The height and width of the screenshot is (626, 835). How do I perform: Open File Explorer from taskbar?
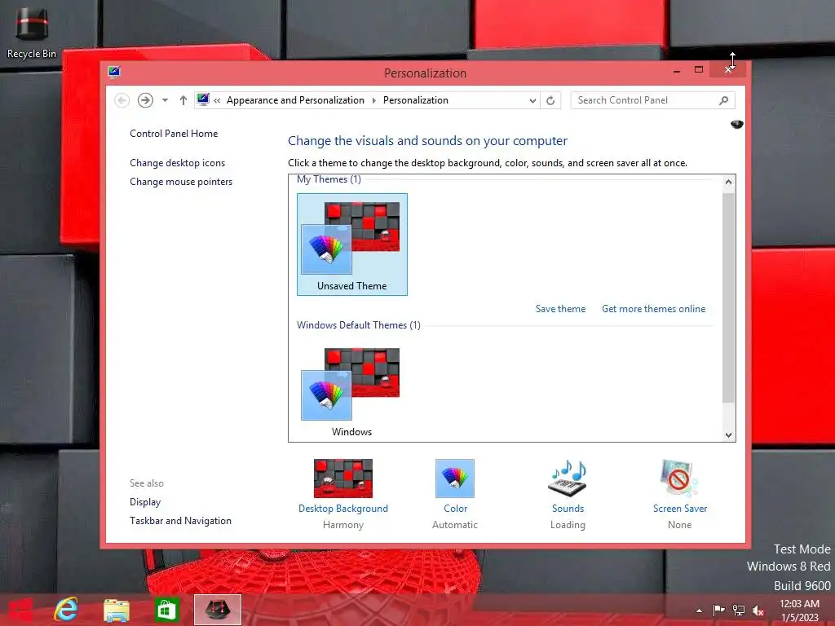[116, 610]
